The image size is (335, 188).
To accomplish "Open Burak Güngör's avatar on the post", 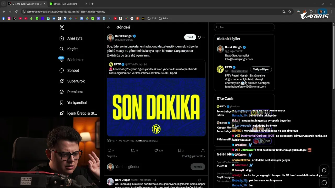I will coord(110,38).
